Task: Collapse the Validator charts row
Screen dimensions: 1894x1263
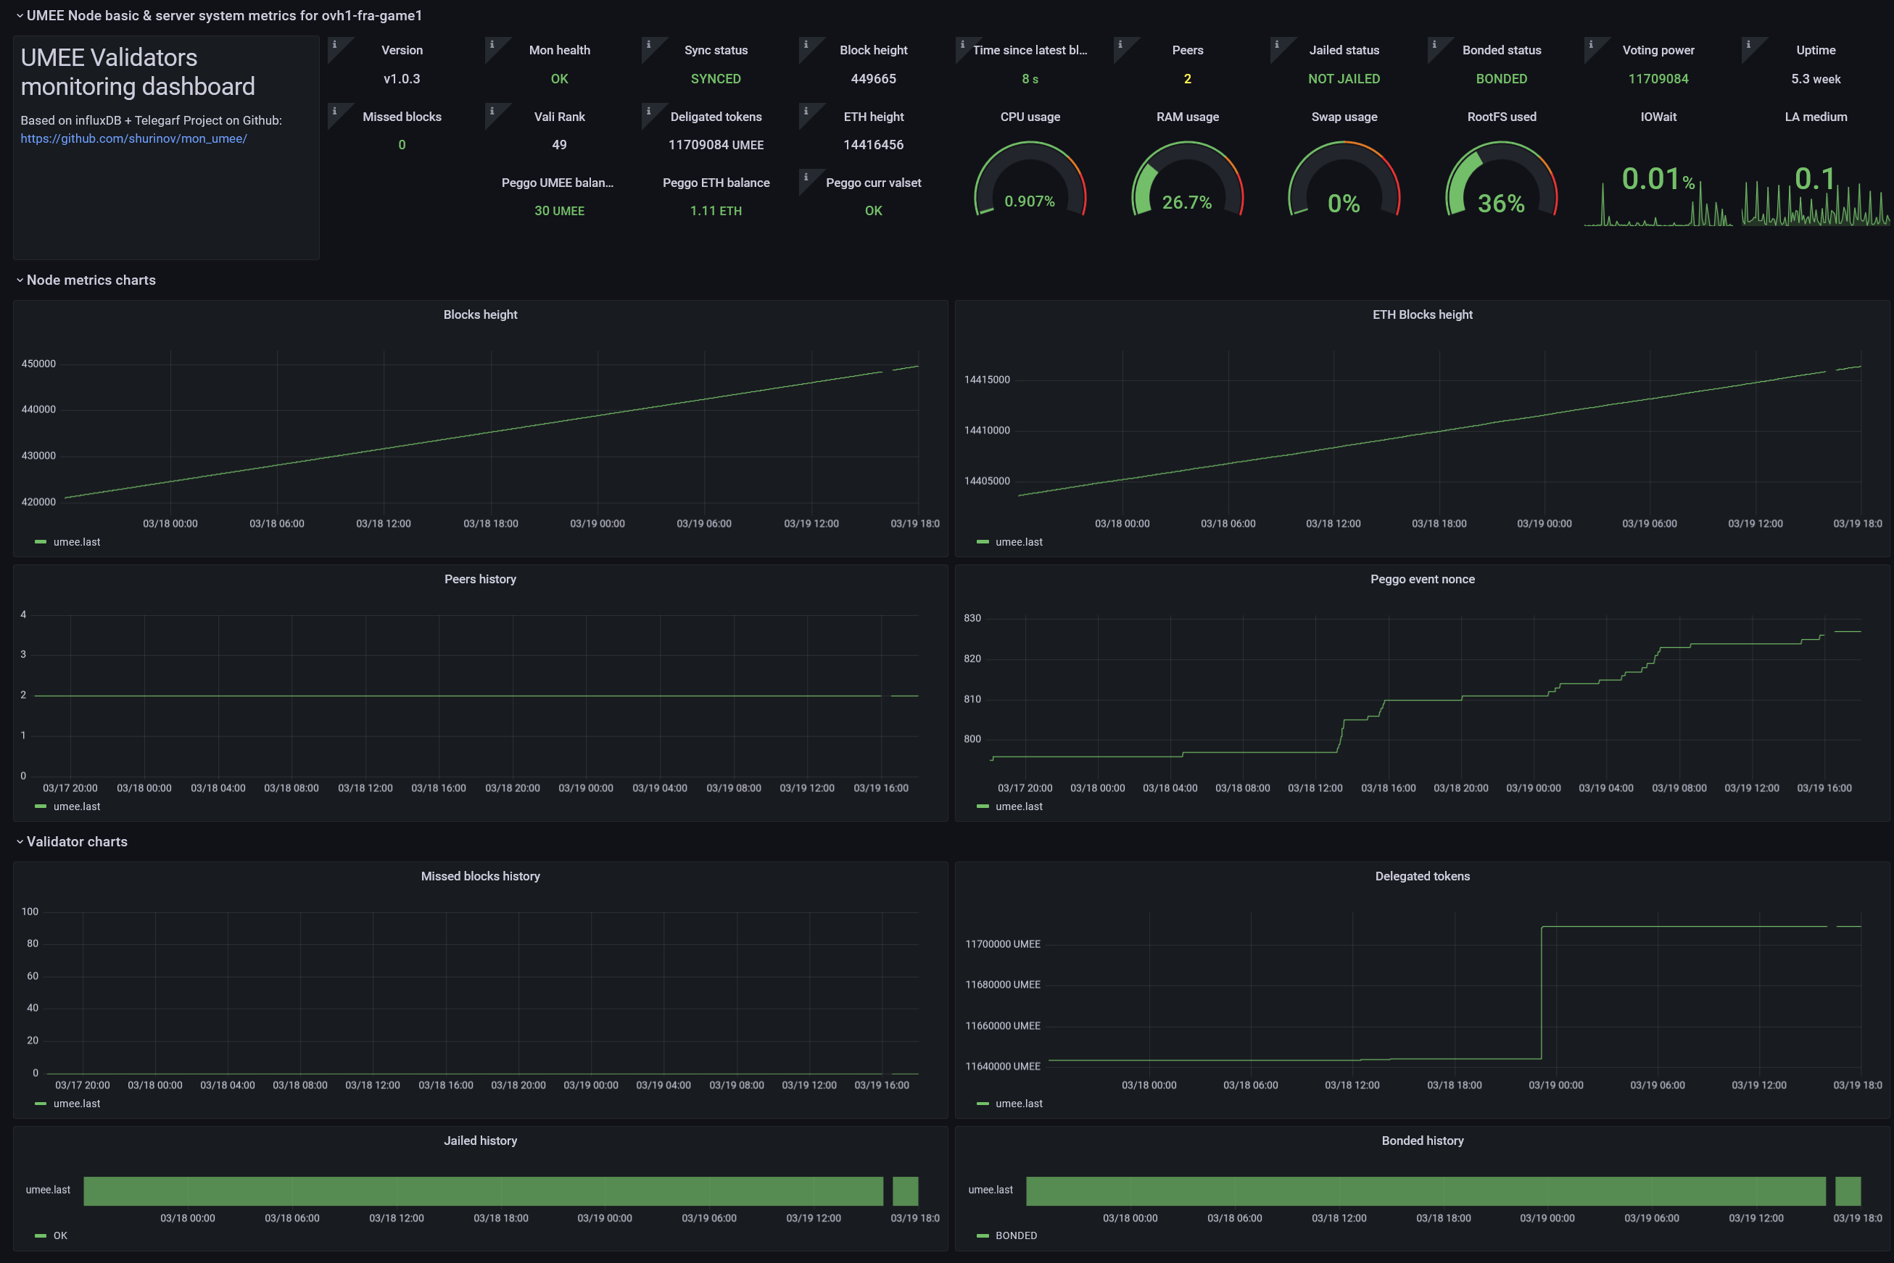Action: tap(77, 842)
